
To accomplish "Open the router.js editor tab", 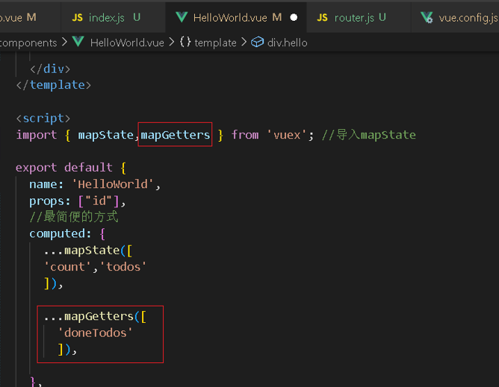I will pyautogui.click(x=354, y=17).
